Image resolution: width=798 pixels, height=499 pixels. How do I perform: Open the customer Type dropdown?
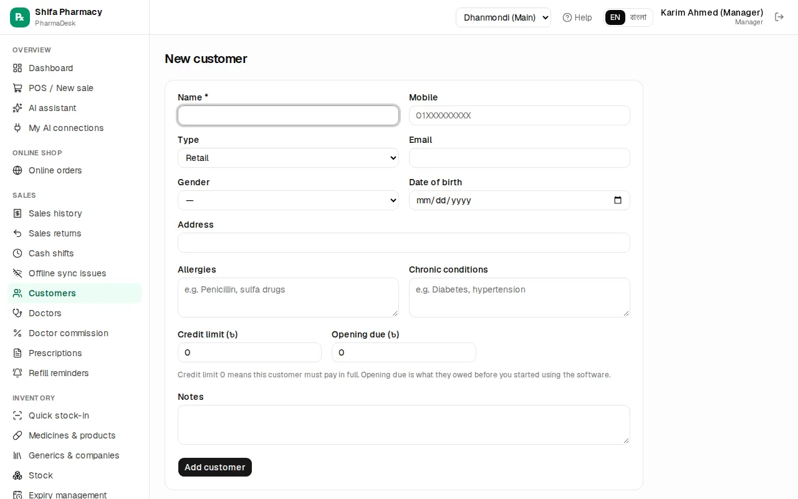coord(288,158)
